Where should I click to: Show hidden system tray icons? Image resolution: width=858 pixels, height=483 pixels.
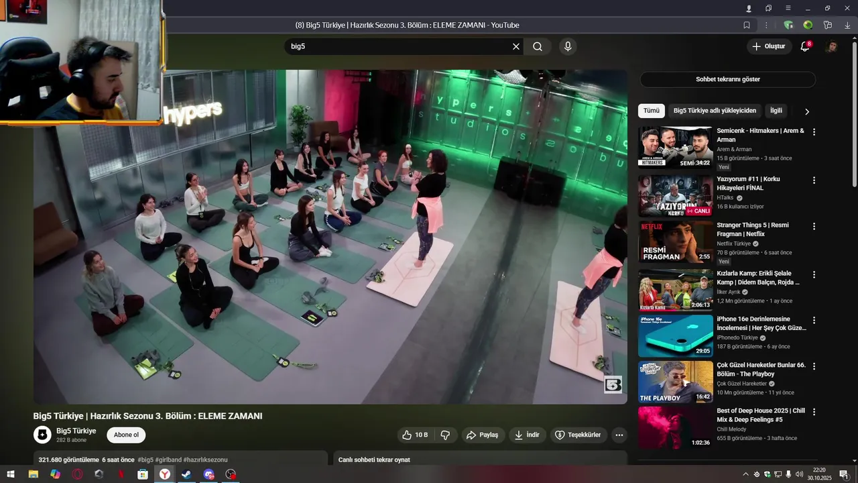[745, 474]
